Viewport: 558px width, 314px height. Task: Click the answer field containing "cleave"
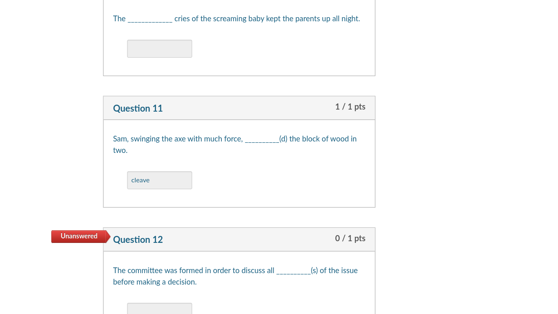[159, 180]
